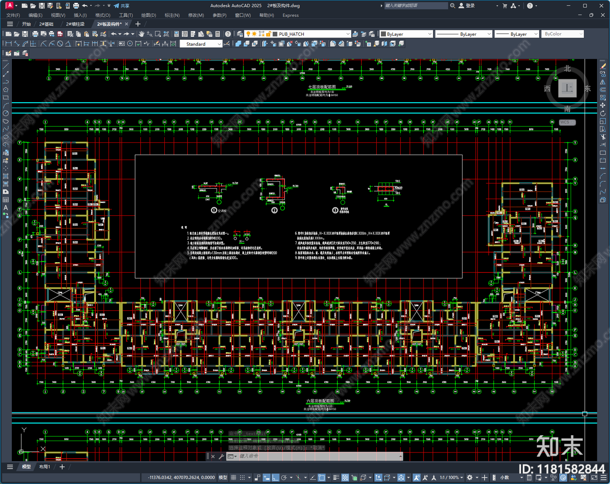Select the Rotate tool in modify toolbar
Screen dimensions: 610x484
(x=603, y=113)
